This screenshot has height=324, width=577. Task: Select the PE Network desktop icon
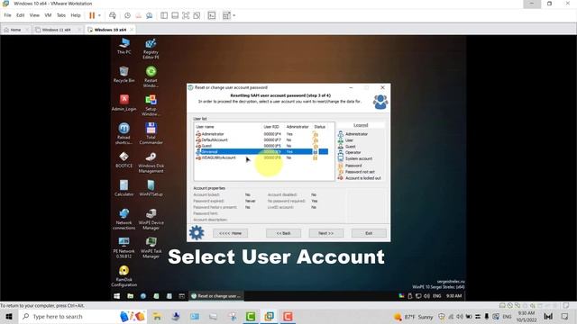pos(124,248)
